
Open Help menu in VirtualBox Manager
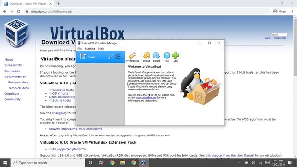click(x=101, y=49)
